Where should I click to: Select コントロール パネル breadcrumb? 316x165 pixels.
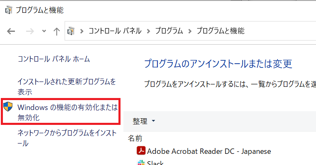click(115, 31)
